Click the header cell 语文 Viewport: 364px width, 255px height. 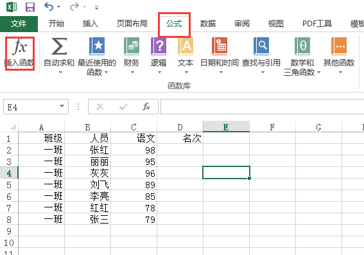coord(134,138)
